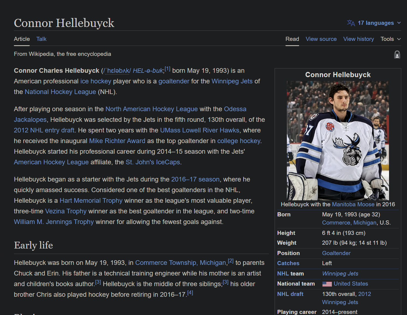This screenshot has height=315, width=407.
Task: Switch to the Article tab
Action: (x=22, y=39)
